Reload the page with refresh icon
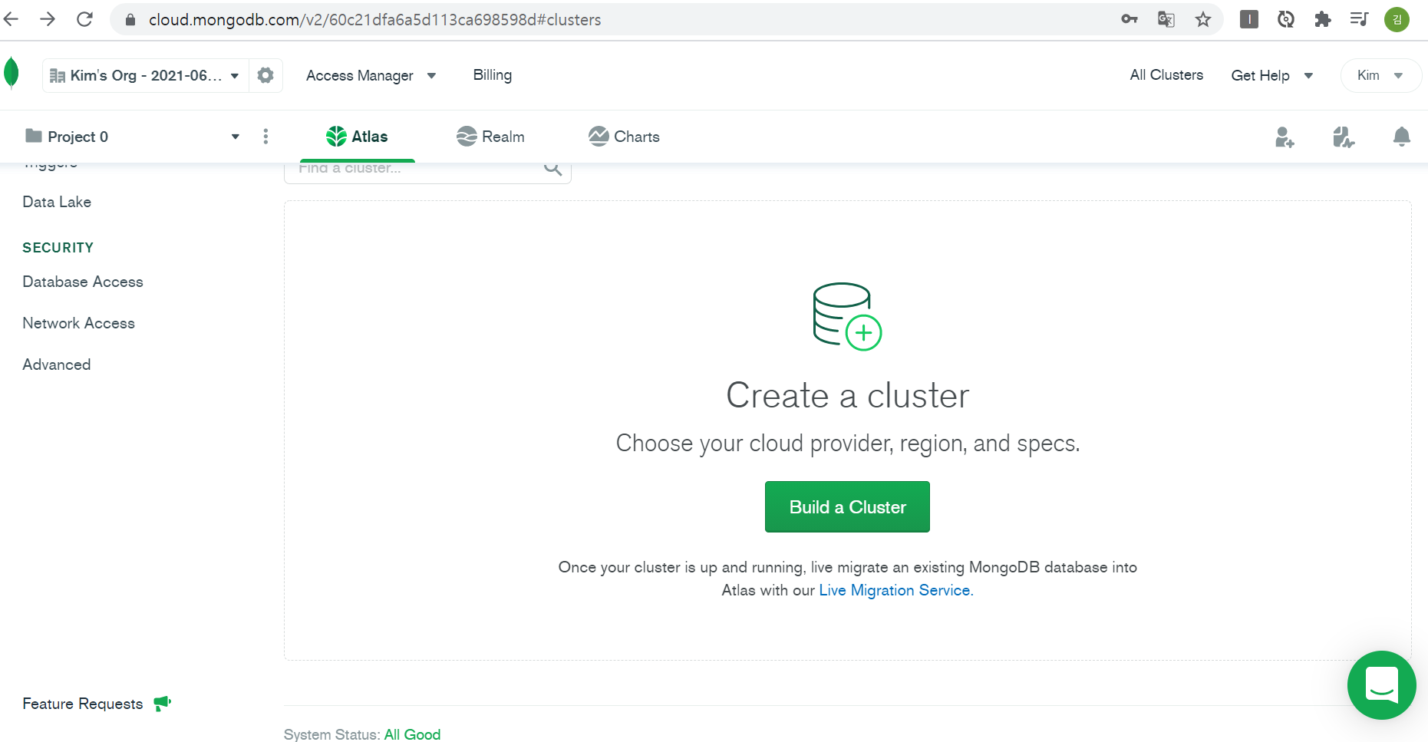1428x742 pixels. [84, 19]
